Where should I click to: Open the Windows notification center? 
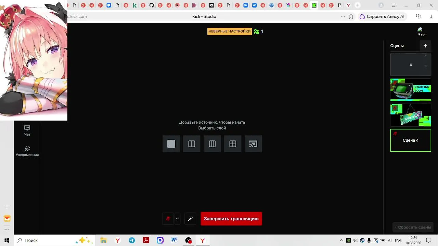[428, 241]
